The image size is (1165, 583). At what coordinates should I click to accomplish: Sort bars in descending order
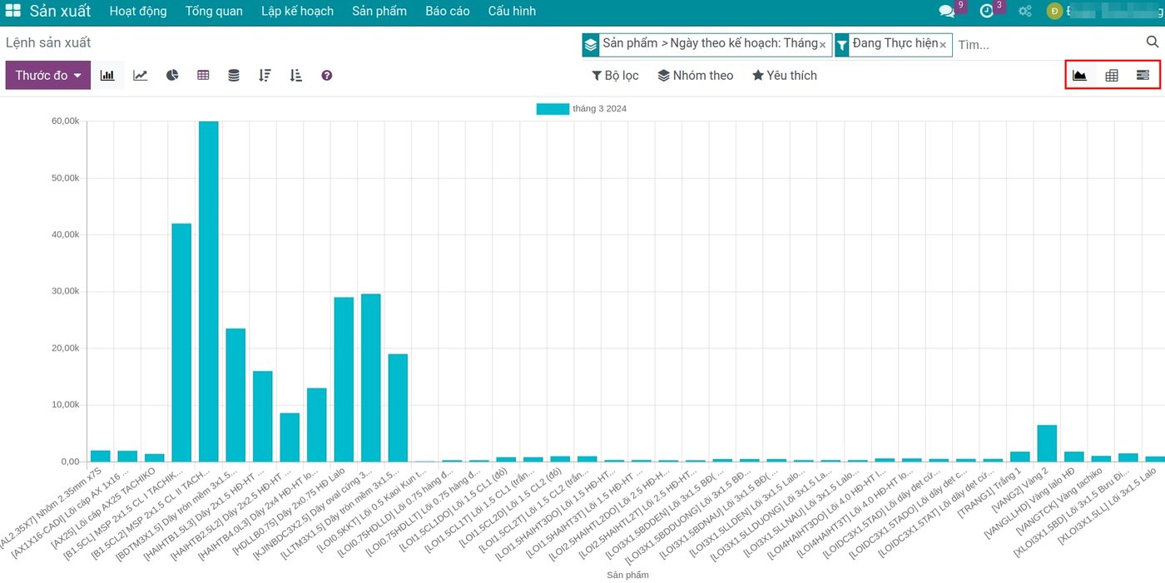[x=265, y=75]
